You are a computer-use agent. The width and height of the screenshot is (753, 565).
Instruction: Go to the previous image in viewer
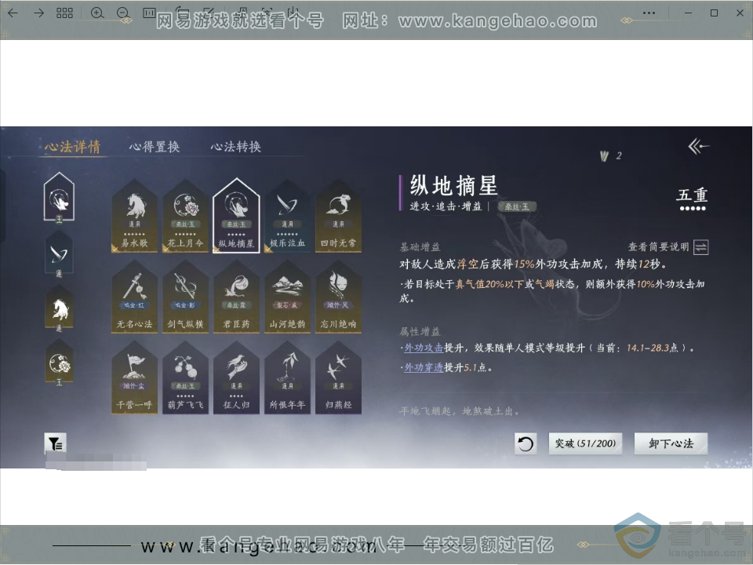[x=13, y=13]
